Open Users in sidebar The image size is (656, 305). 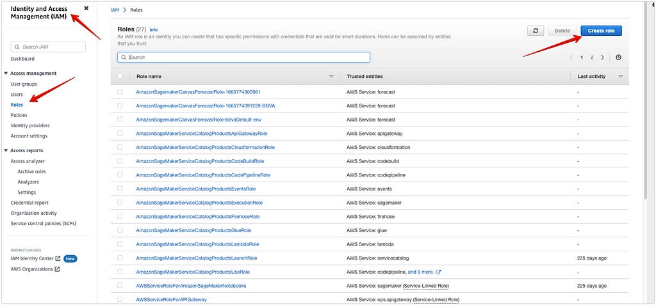tap(17, 95)
